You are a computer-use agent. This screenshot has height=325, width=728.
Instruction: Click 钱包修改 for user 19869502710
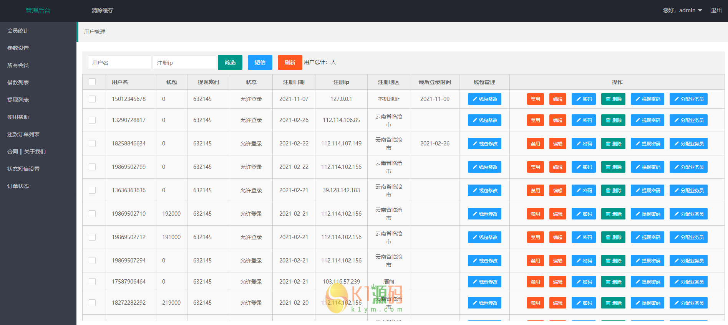(484, 214)
